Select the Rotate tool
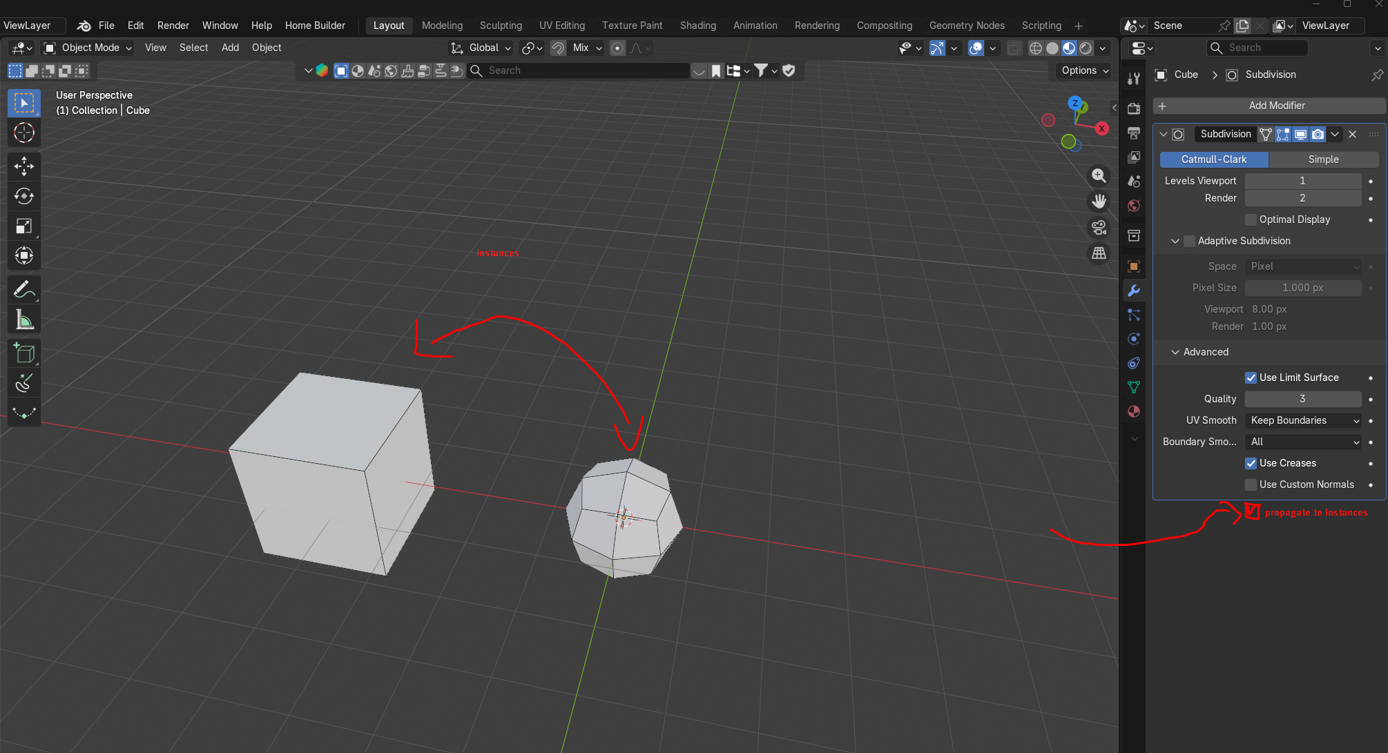 (x=24, y=196)
